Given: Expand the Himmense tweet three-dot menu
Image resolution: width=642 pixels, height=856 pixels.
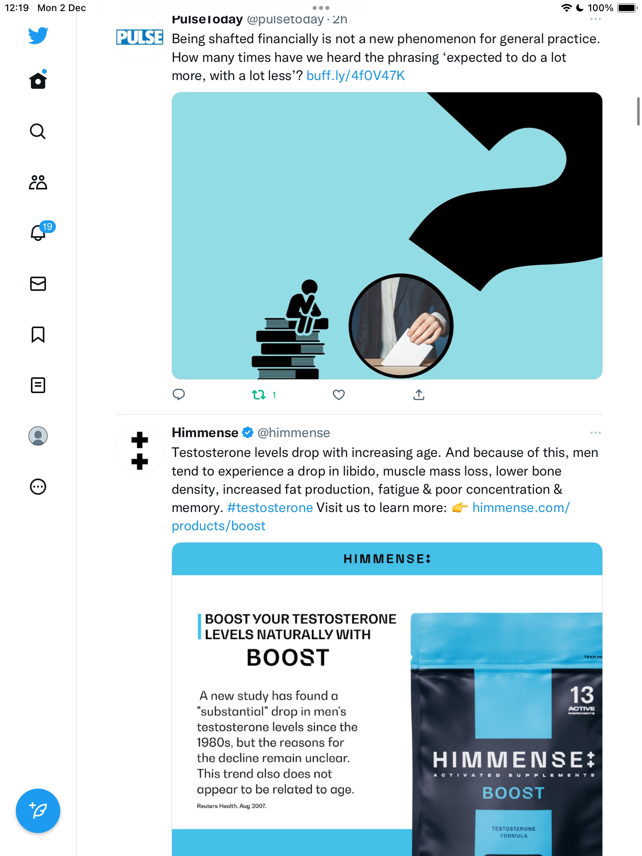Looking at the screenshot, I should pyautogui.click(x=595, y=433).
